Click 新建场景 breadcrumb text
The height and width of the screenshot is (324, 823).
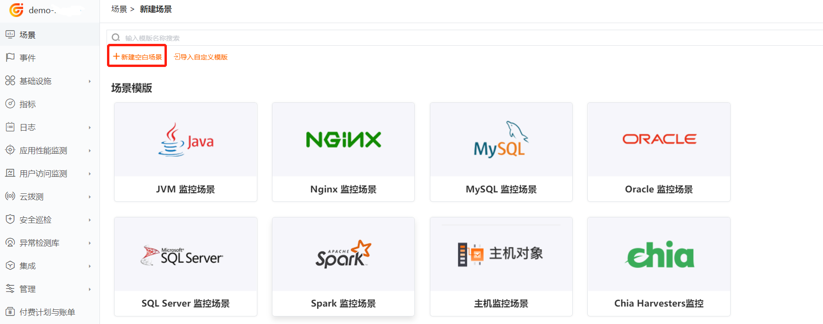(156, 9)
